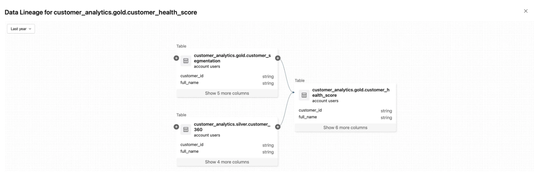The image size is (534, 172).
Task: Expand Show 6 more columns on customer_health_score
Action: click(345, 127)
